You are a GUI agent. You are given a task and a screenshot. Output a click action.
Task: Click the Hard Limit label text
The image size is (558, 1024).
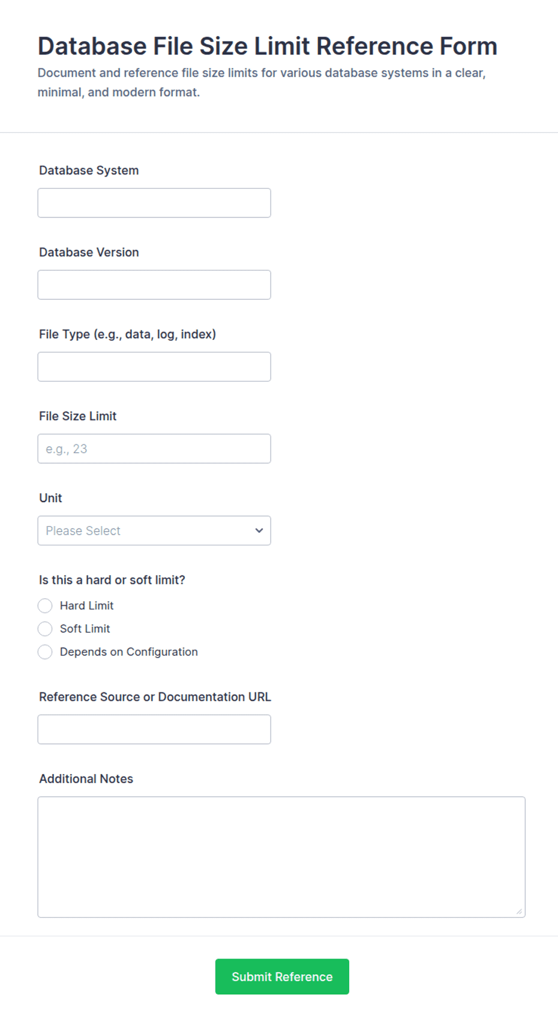click(86, 605)
